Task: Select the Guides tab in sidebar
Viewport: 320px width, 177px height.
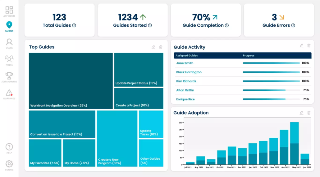Action: pyautogui.click(x=9, y=27)
